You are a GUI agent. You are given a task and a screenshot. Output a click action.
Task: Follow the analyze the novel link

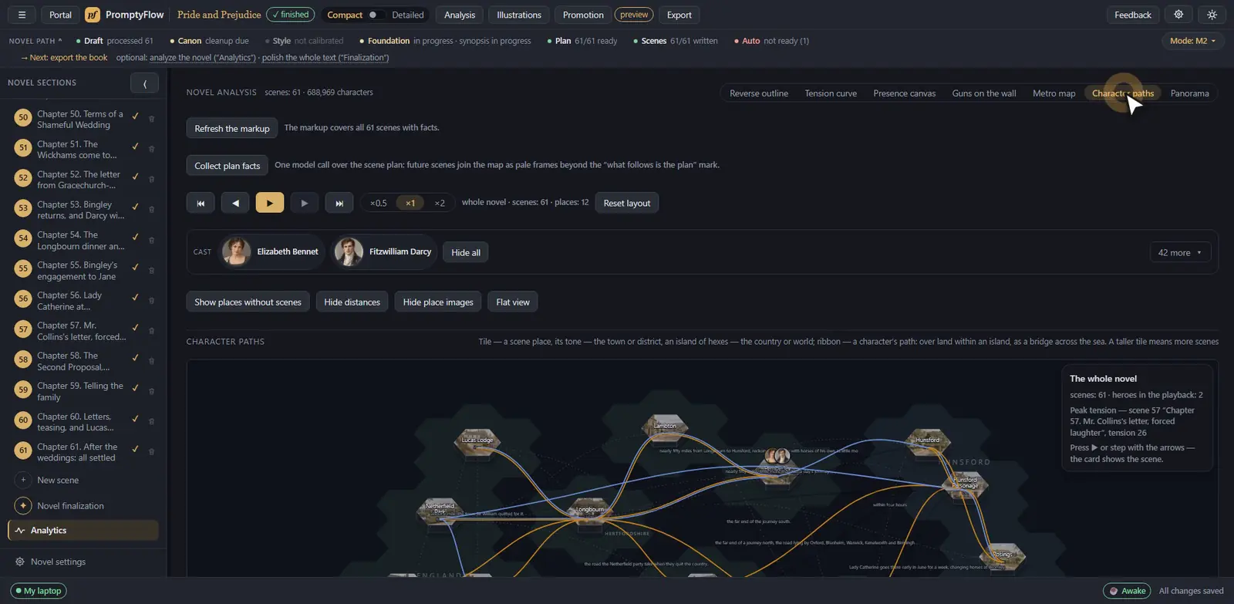(x=203, y=58)
